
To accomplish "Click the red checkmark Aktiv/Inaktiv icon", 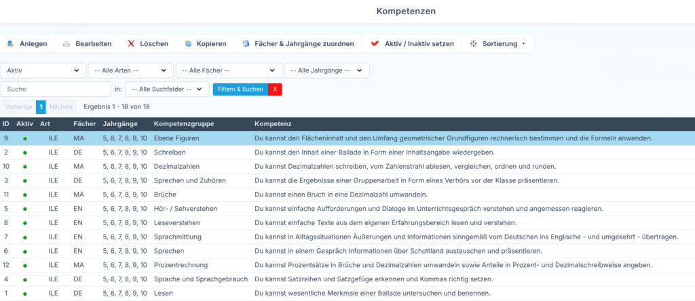I will click(375, 44).
